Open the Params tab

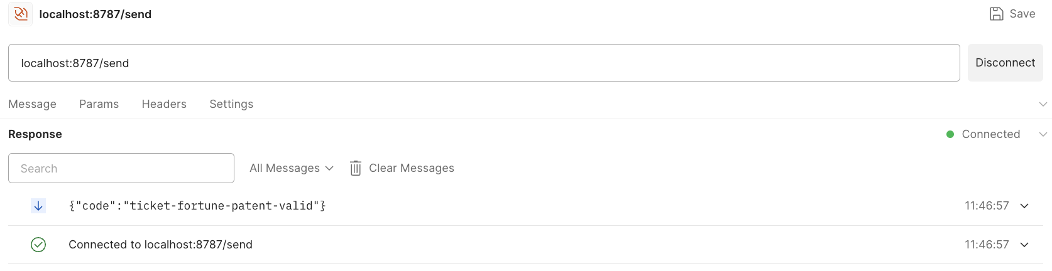point(99,104)
